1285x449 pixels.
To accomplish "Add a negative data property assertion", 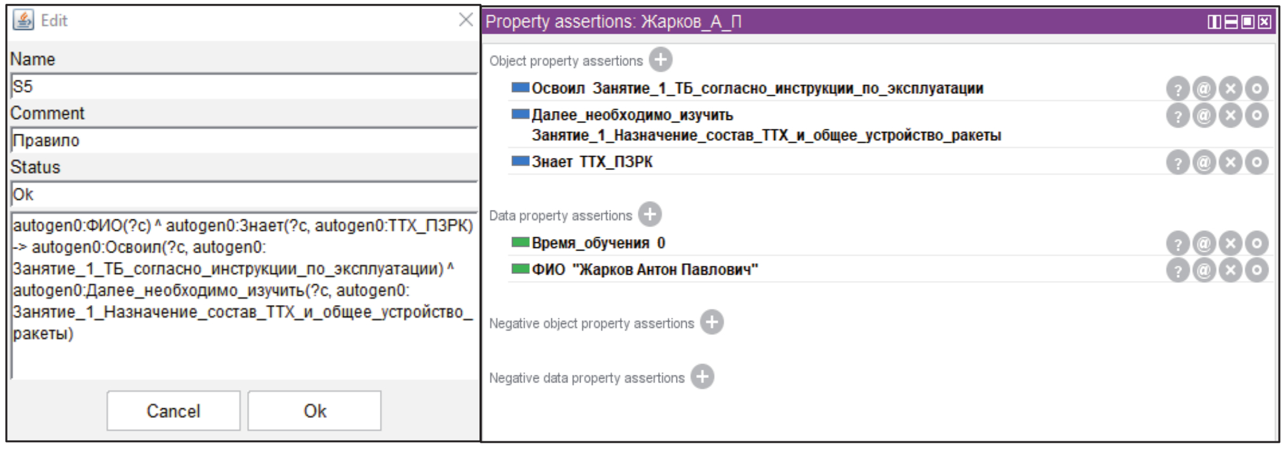I will point(702,377).
